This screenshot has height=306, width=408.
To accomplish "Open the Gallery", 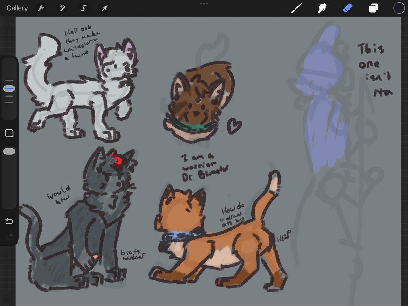I will (x=17, y=8).
